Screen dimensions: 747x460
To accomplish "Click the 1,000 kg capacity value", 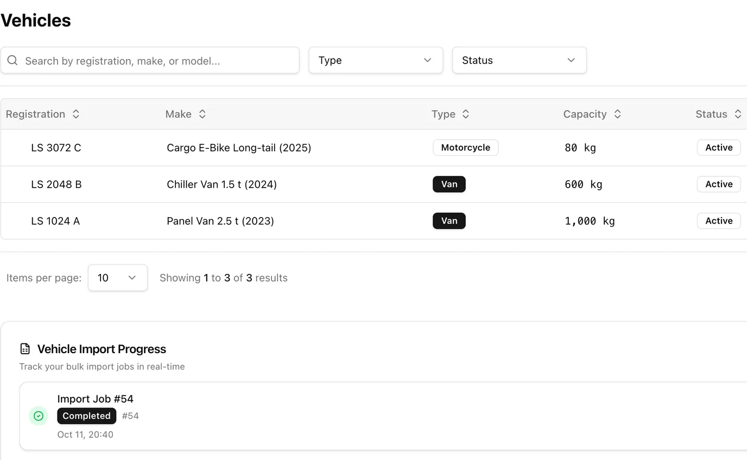I will tap(590, 221).
